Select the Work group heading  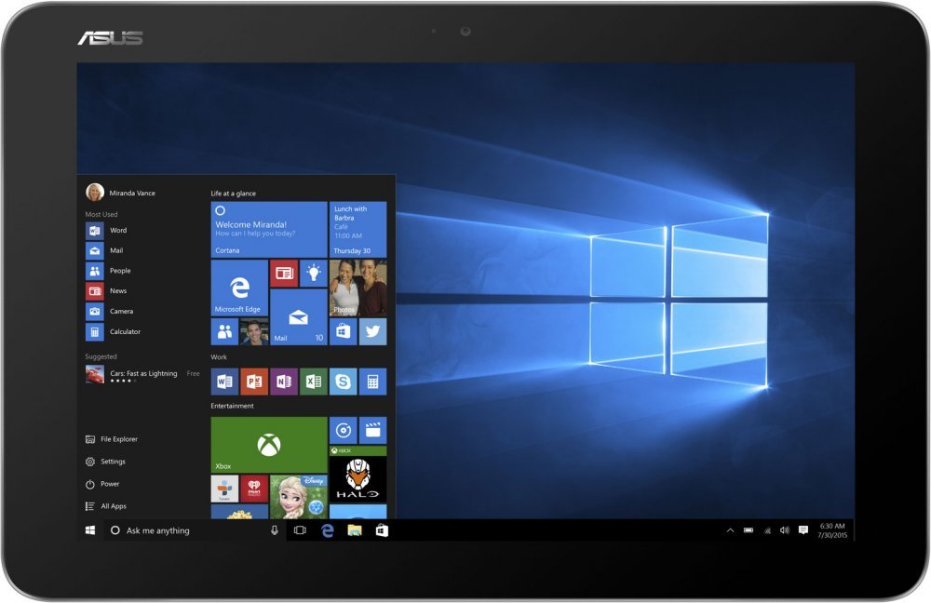[x=219, y=357]
